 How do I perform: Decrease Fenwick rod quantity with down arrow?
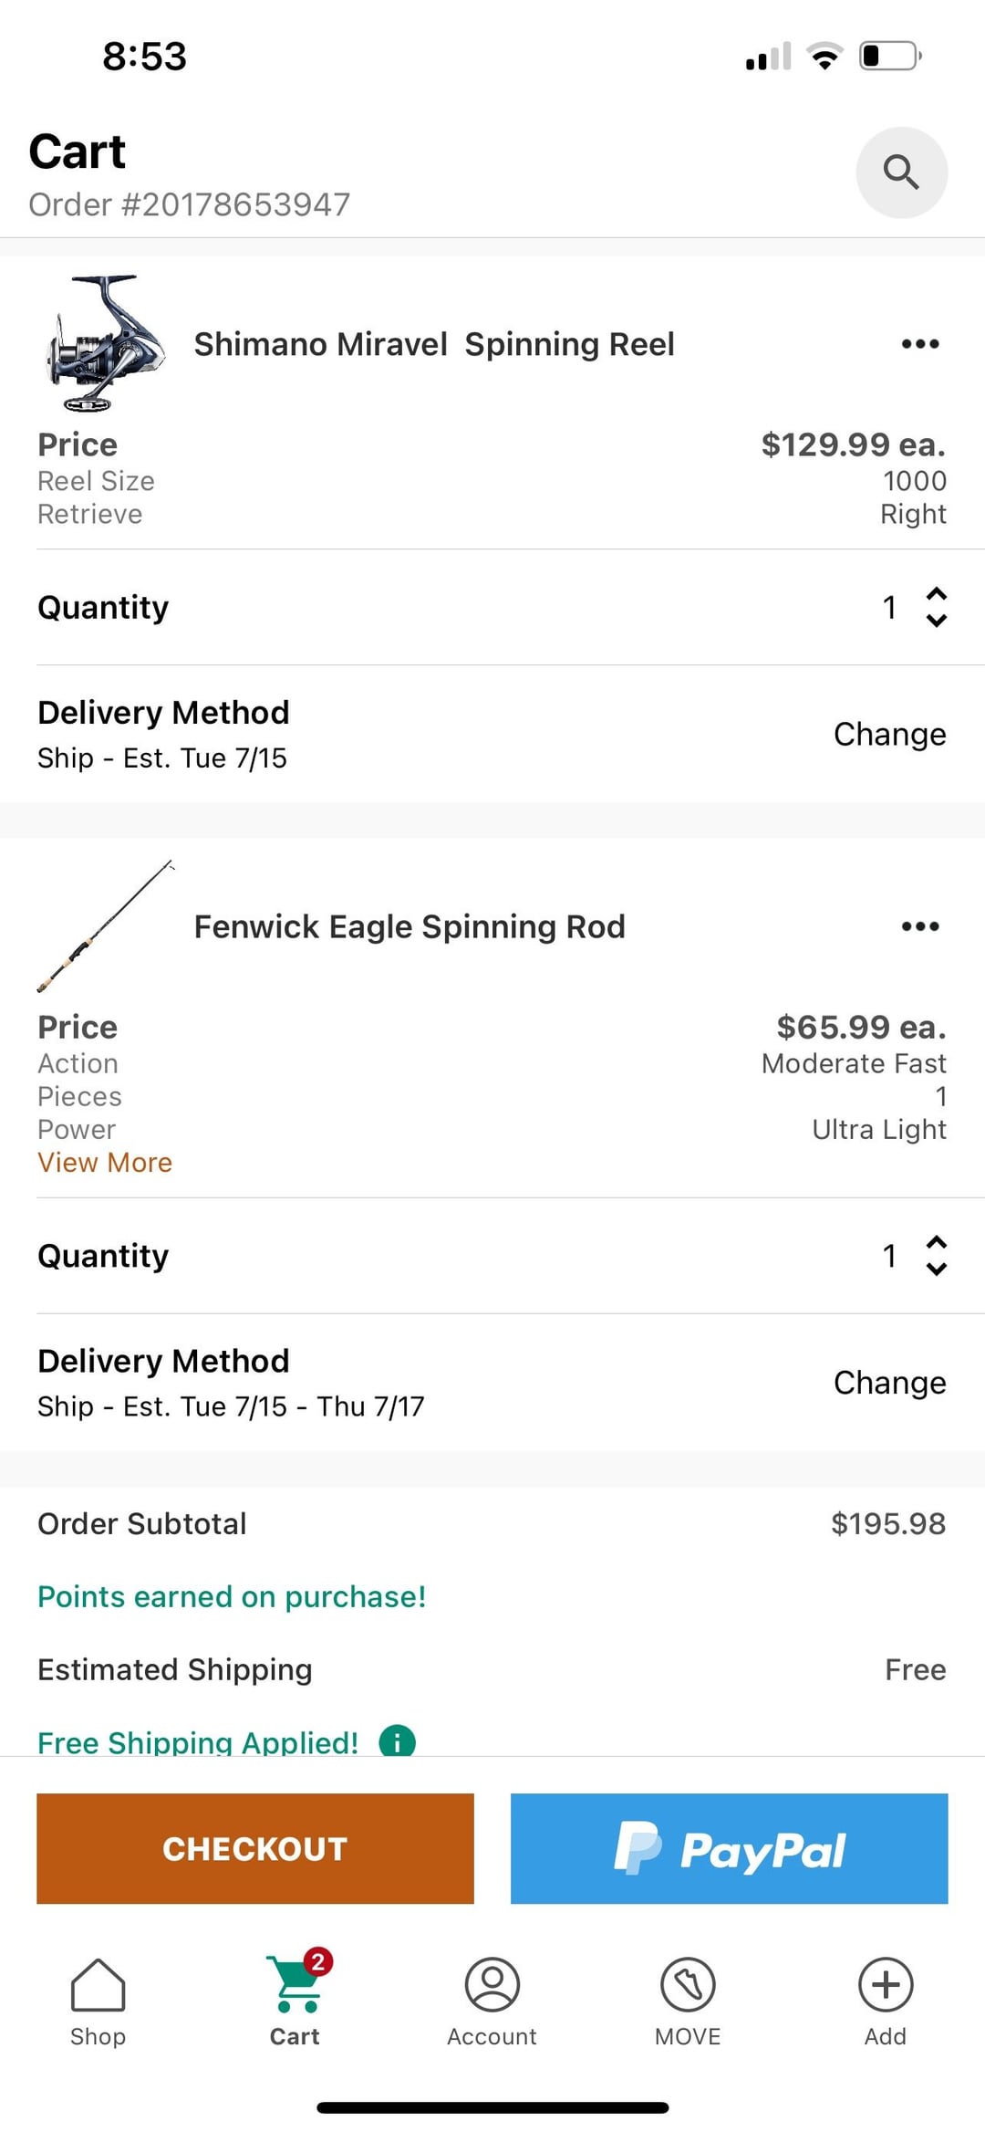(936, 1270)
